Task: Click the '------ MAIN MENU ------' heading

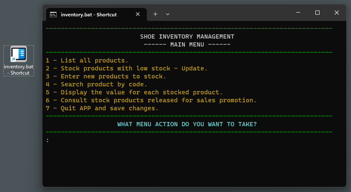Action: pyautogui.click(x=187, y=44)
